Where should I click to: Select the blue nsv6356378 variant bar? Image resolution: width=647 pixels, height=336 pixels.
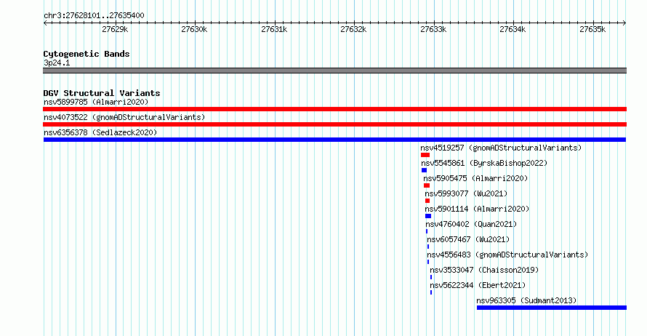334,140
